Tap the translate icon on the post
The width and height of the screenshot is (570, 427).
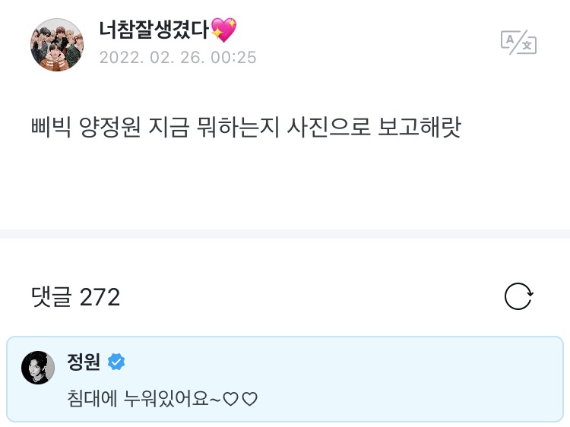(518, 43)
